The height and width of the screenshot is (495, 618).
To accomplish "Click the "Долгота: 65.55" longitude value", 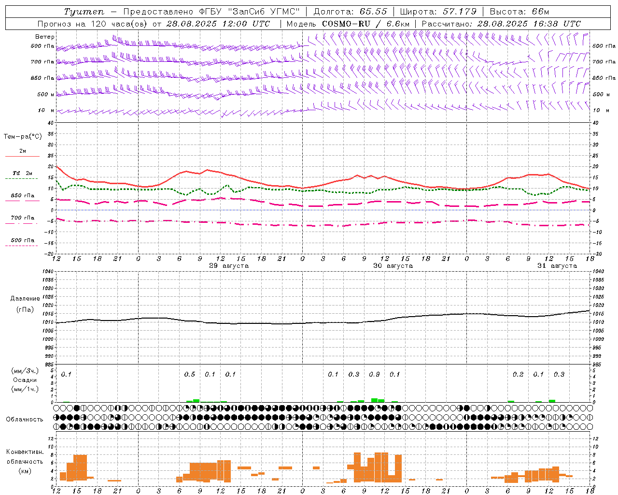I will 350,12.
